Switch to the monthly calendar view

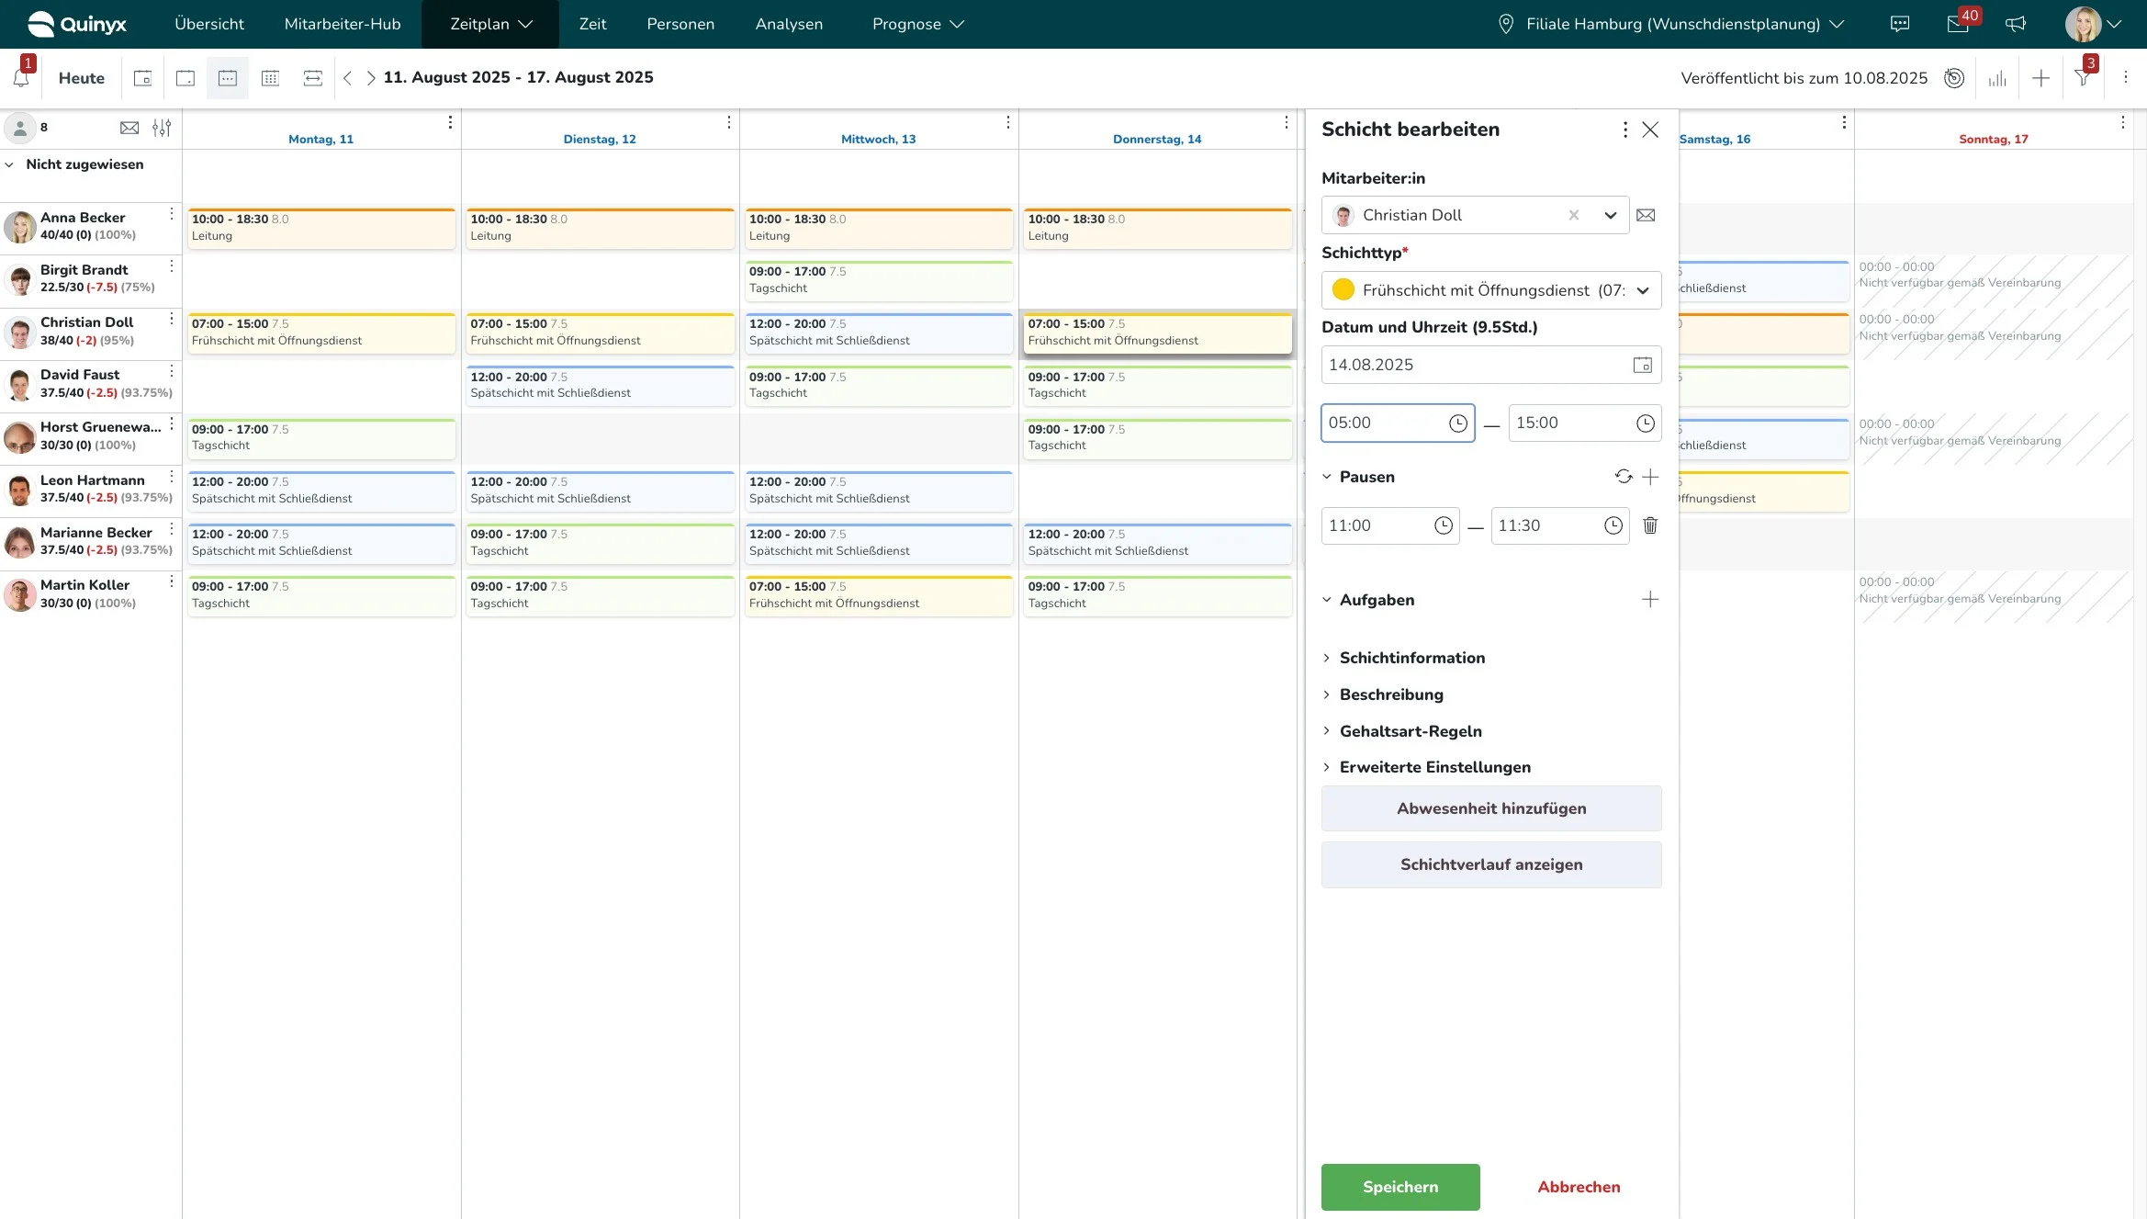click(x=270, y=79)
